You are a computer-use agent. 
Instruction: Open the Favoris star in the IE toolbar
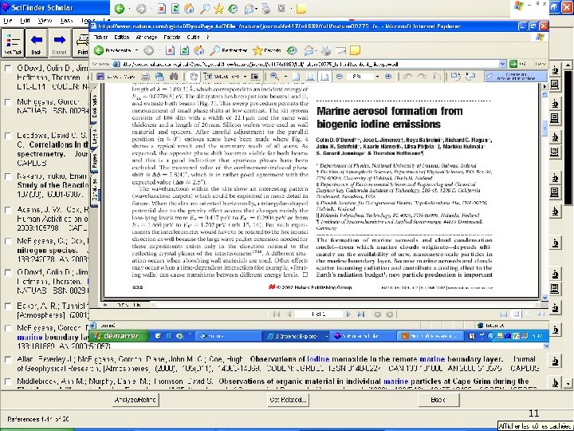[267, 50]
